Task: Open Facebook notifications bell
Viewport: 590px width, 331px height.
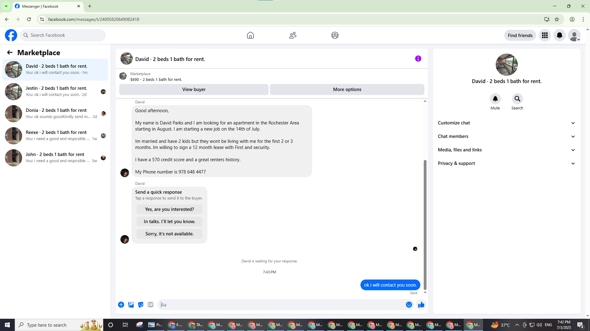Action: [x=559, y=35]
